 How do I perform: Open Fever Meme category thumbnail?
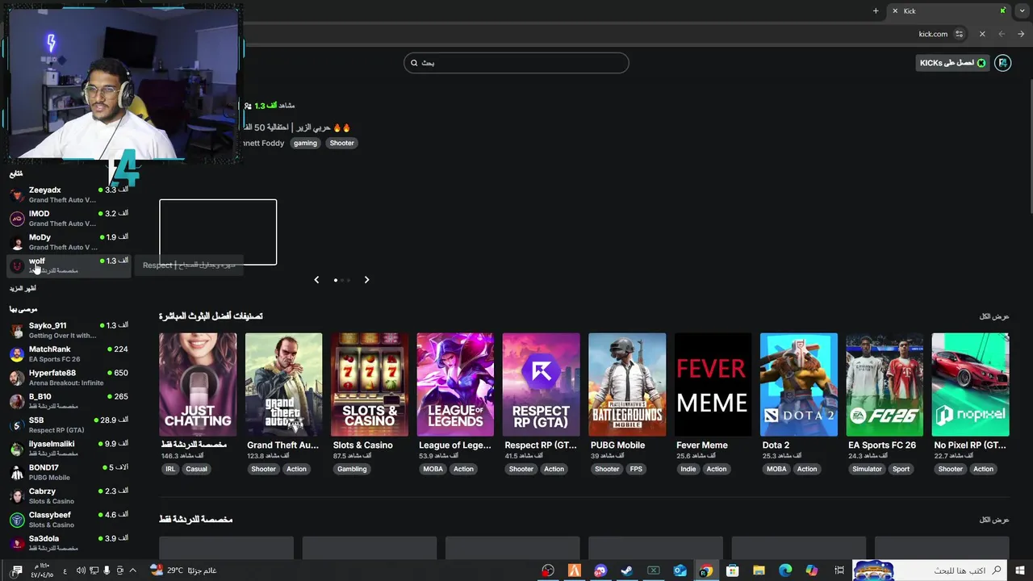(713, 384)
